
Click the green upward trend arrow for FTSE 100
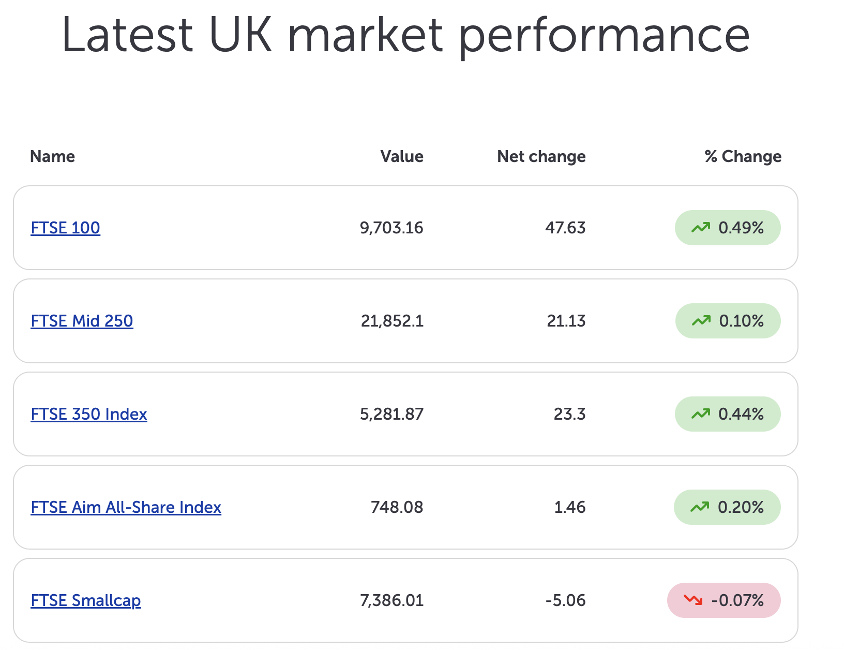tap(702, 227)
